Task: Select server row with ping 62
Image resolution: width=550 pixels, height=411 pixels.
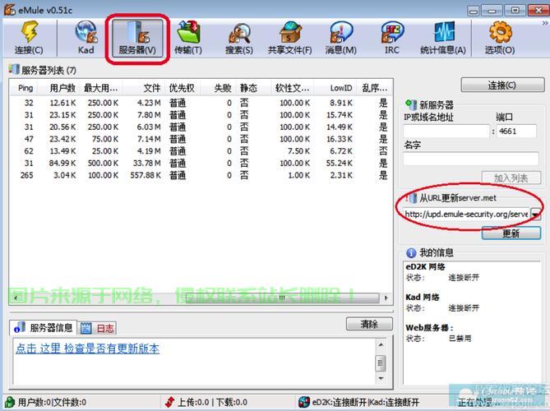Action: pos(201,151)
